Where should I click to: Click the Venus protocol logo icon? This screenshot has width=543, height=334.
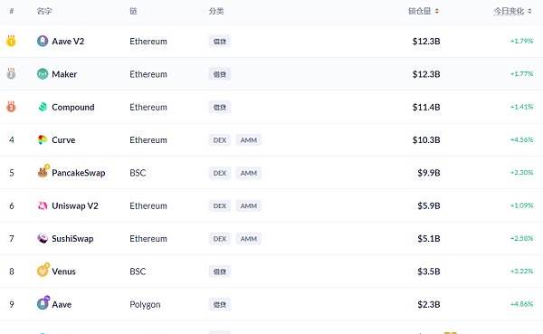[x=43, y=270]
